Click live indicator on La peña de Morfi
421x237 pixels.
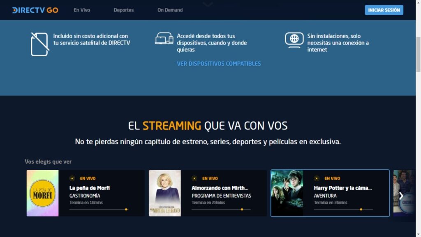(x=72, y=178)
